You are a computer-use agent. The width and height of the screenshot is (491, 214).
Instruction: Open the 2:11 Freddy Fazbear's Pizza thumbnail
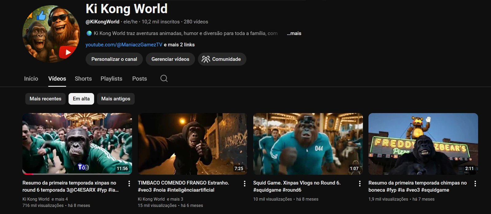pyautogui.click(x=423, y=144)
